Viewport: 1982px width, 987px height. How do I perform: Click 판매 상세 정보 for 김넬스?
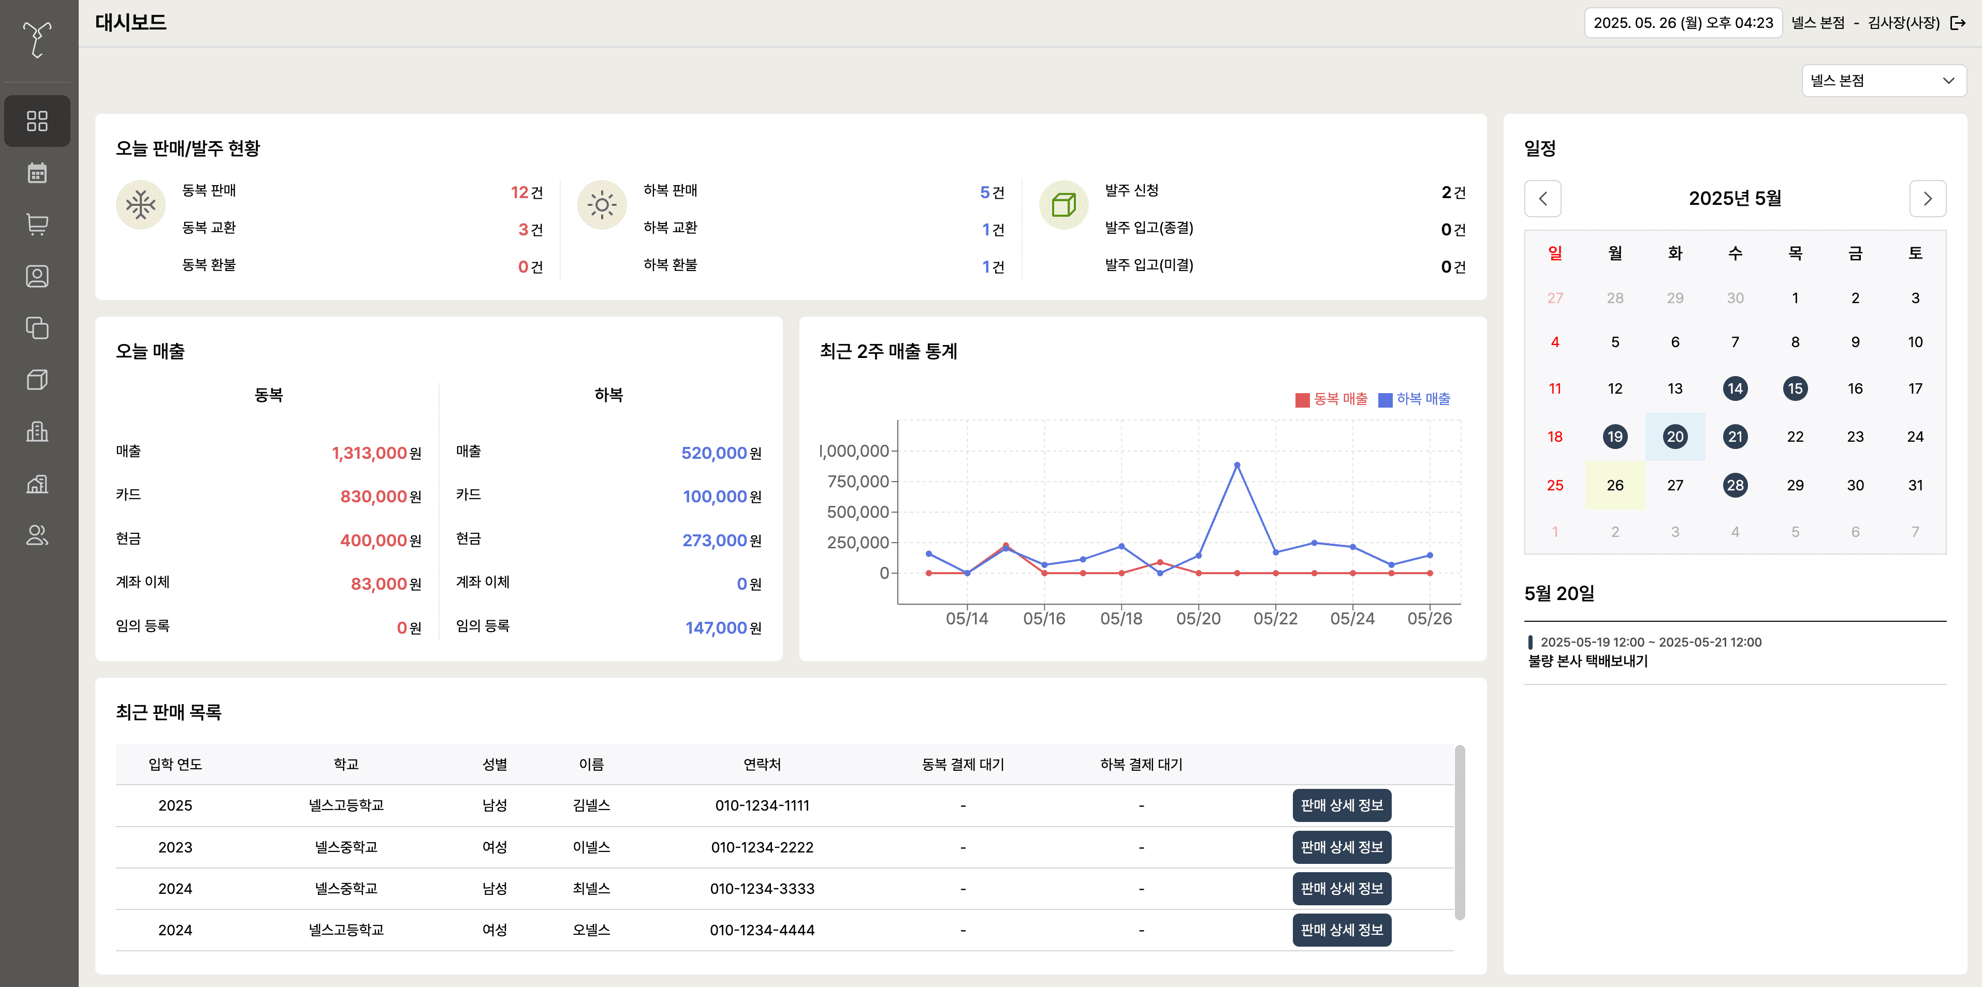pyautogui.click(x=1342, y=805)
